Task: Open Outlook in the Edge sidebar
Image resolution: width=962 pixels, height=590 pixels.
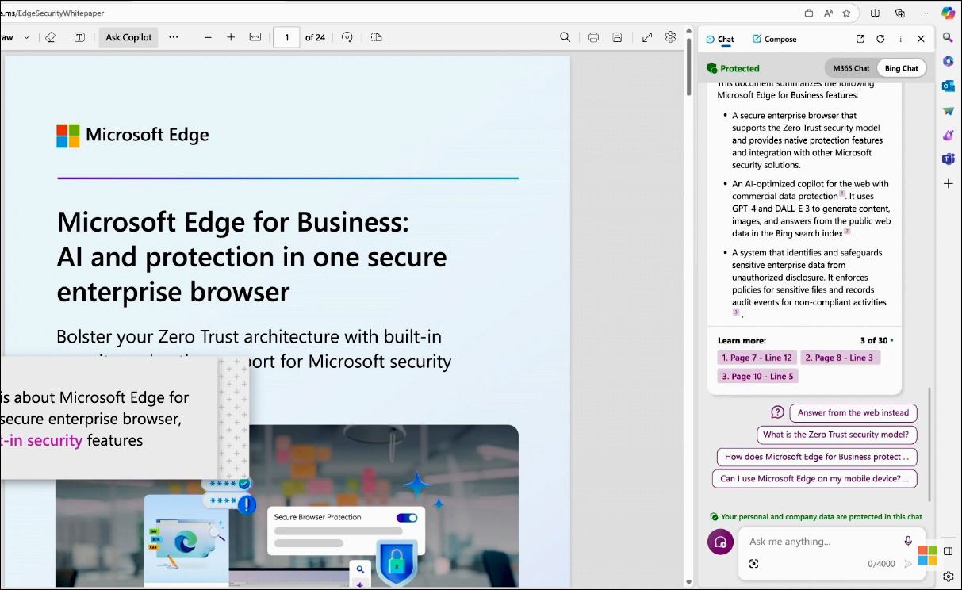Action: pos(948,86)
